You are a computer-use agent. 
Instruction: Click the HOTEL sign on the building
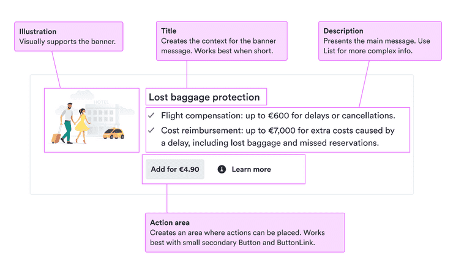pyautogui.click(x=100, y=102)
